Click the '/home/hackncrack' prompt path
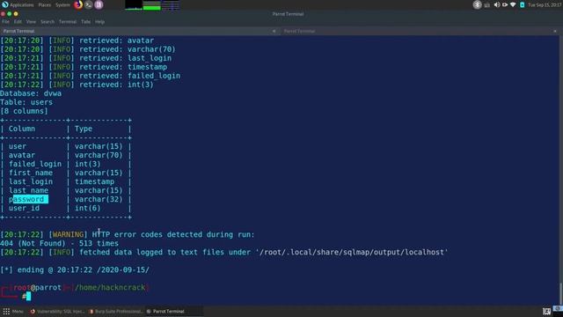Viewport: 563px width, 317px height. [110, 288]
